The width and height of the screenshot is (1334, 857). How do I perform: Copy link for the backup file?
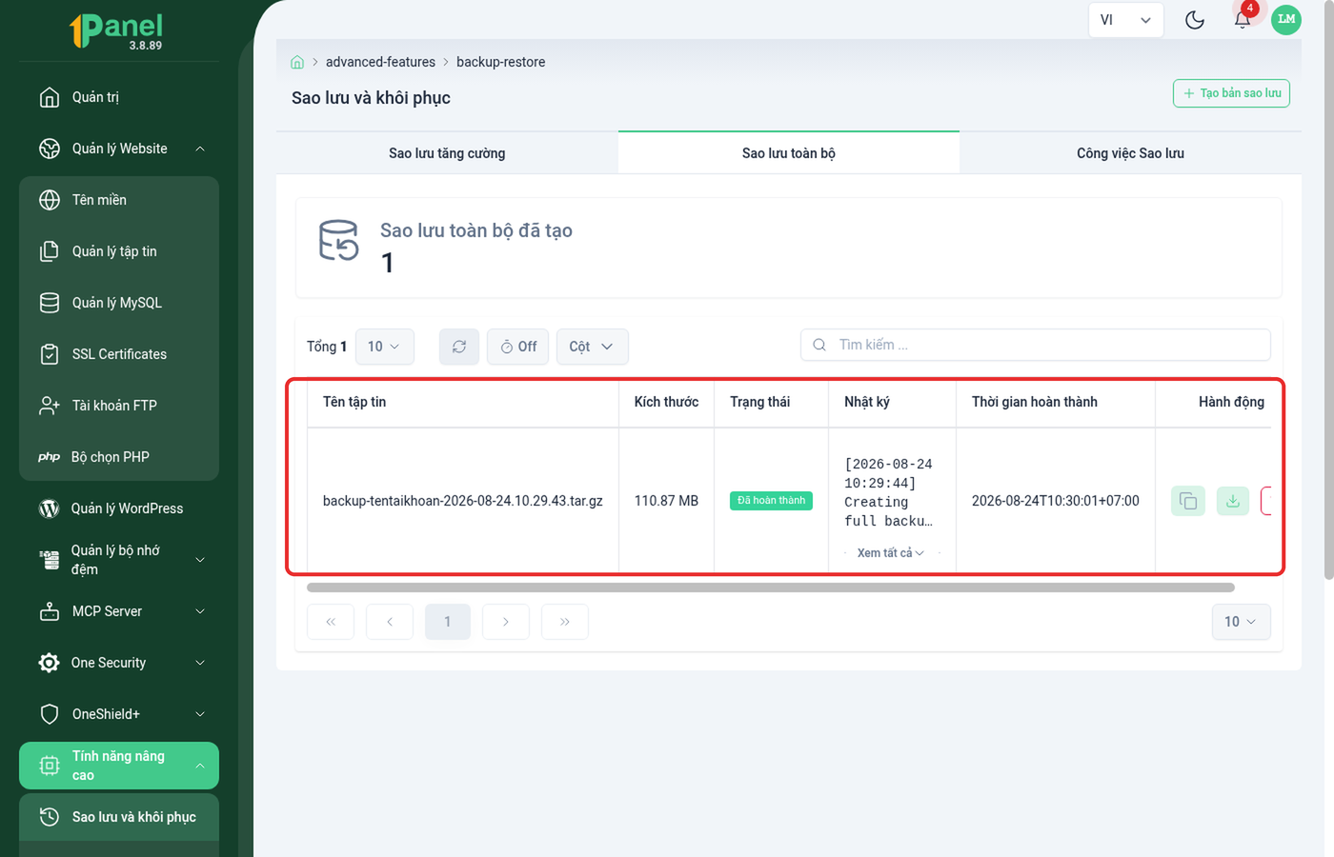click(x=1188, y=501)
